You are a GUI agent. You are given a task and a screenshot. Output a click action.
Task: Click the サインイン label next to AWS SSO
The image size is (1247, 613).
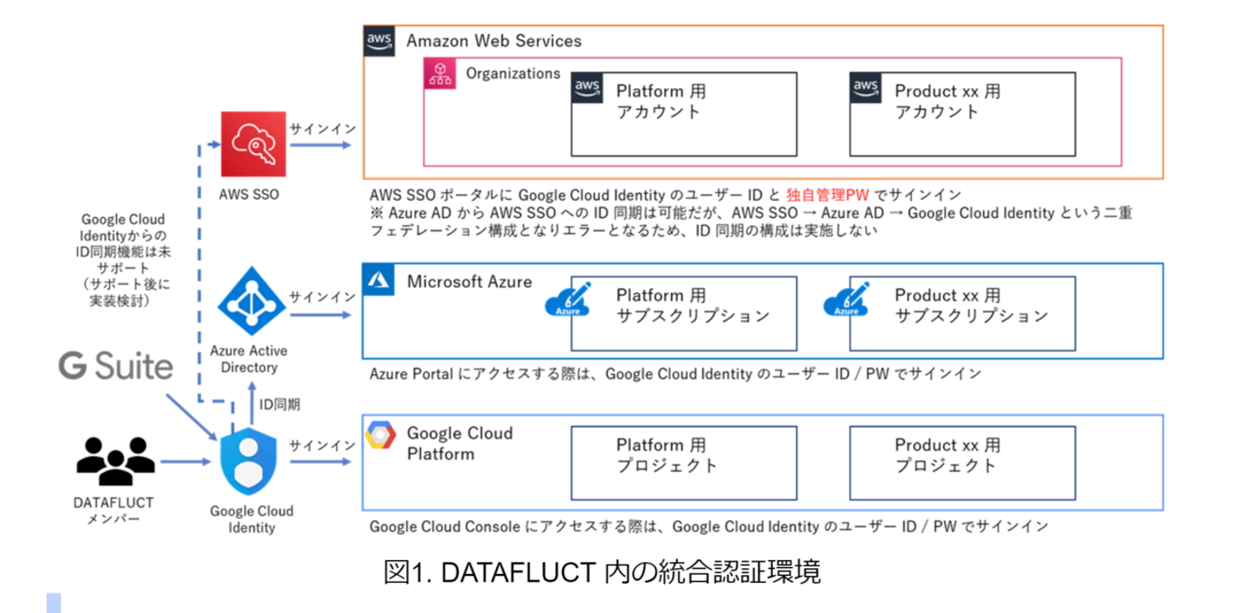(322, 129)
